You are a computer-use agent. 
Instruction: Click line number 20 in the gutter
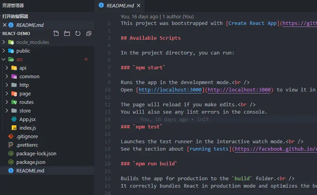[x=107, y=164]
